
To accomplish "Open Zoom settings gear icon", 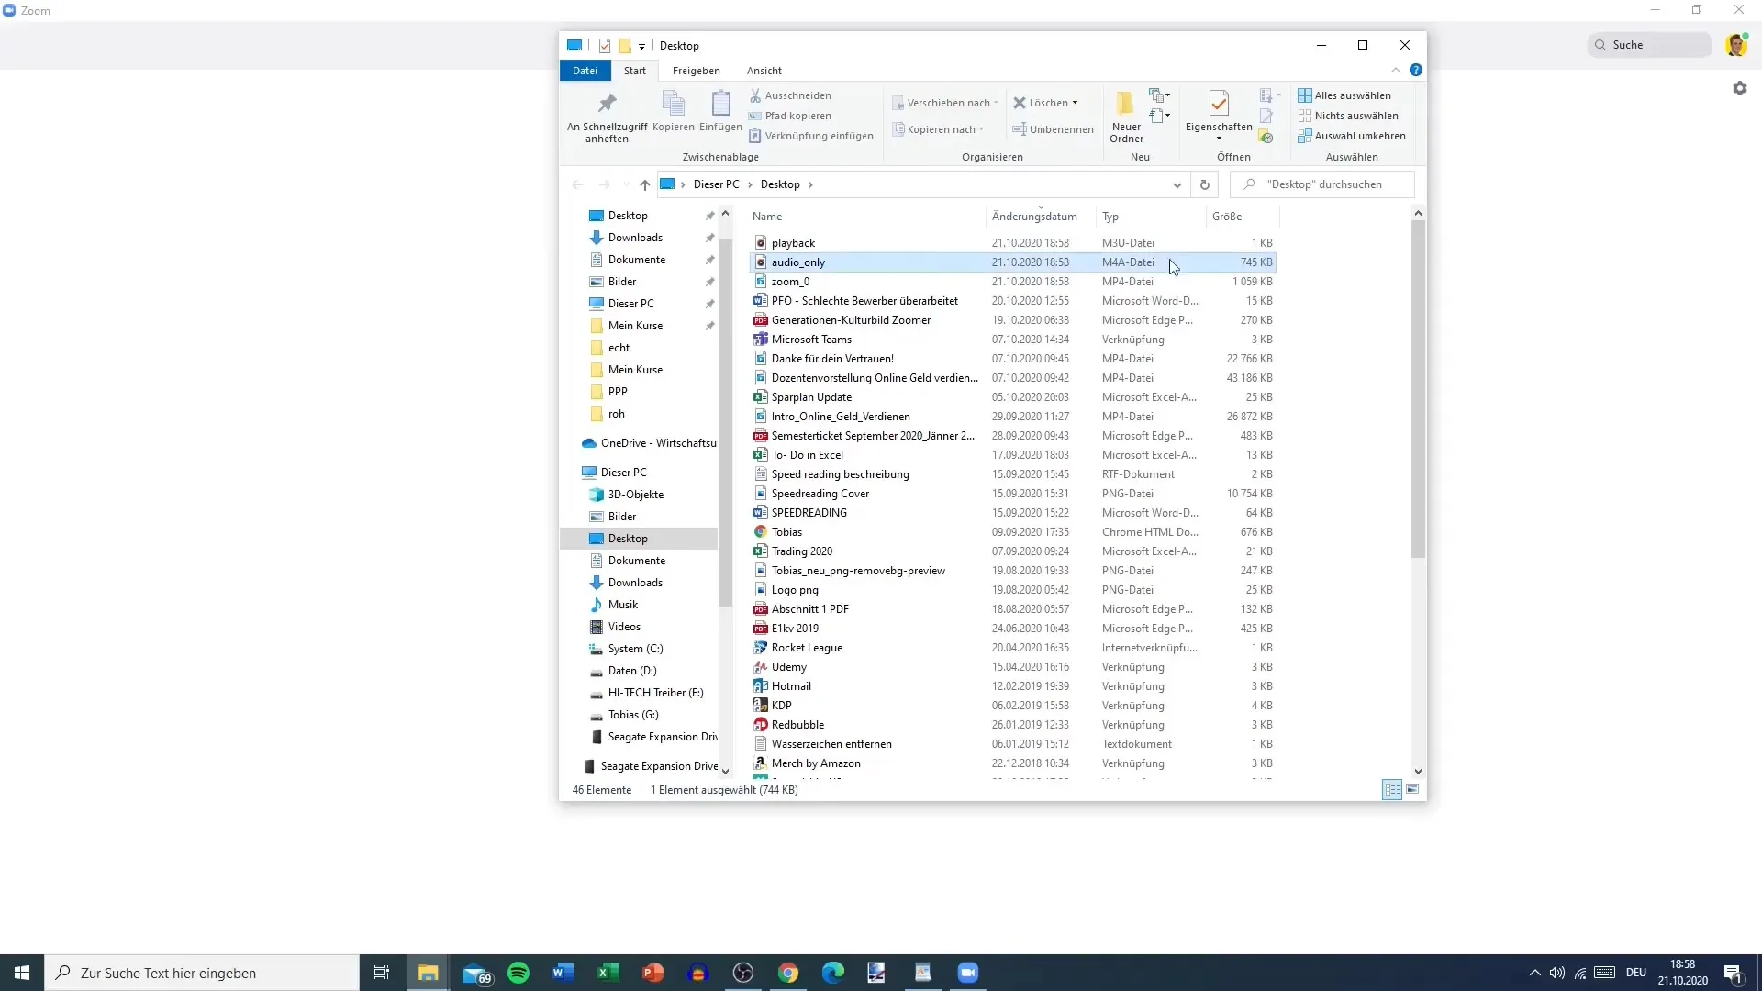I will (1739, 88).
